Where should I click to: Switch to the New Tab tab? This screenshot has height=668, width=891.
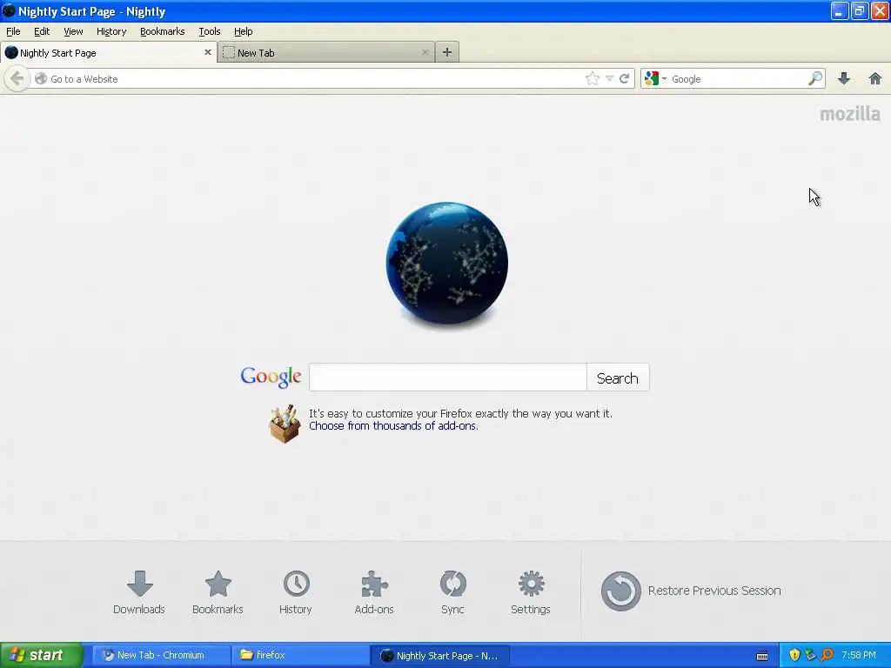point(325,52)
